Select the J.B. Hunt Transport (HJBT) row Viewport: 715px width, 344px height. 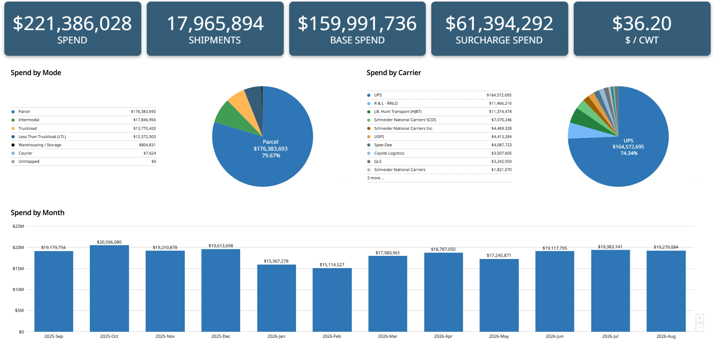[x=439, y=112]
